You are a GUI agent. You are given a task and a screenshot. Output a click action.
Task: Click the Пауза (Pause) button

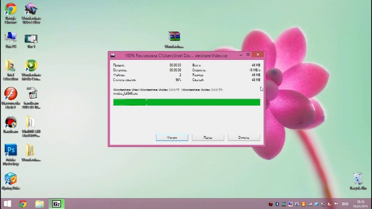point(208,138)
